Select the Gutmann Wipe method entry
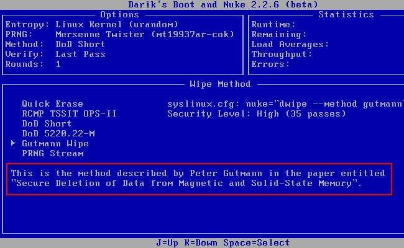Screen dimensions: 404x248 click(55, 144)
